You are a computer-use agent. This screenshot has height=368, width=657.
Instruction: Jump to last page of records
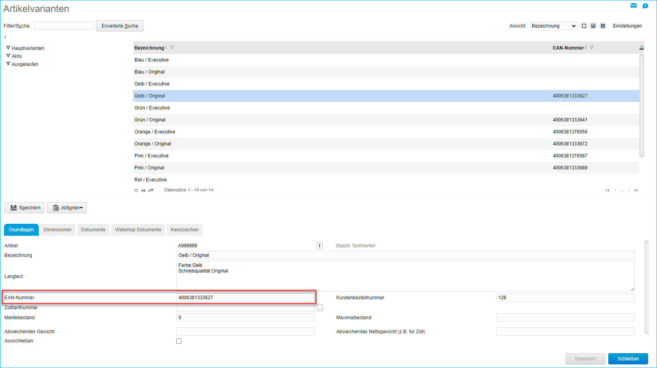click(x=636, y=190)
